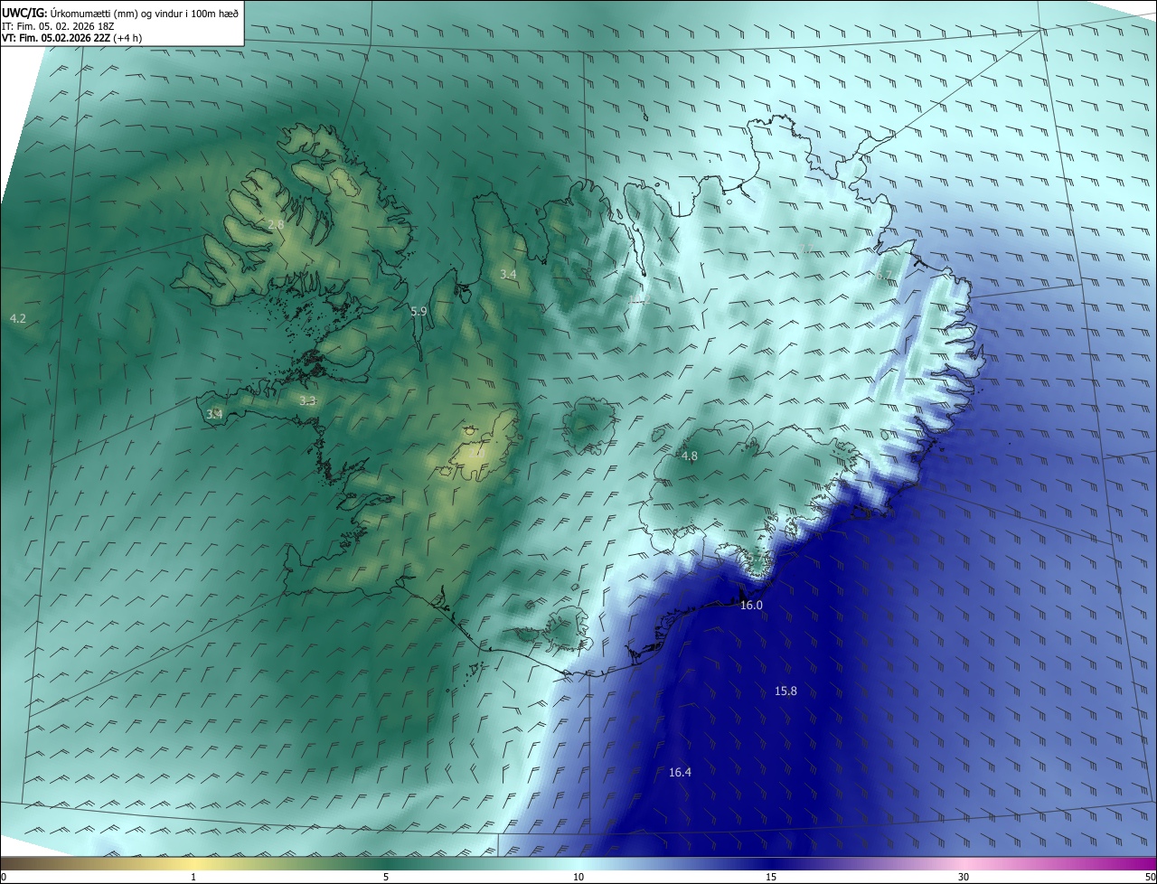
Task: Click the colorbar tick label '30'
Action: point(964,877)
